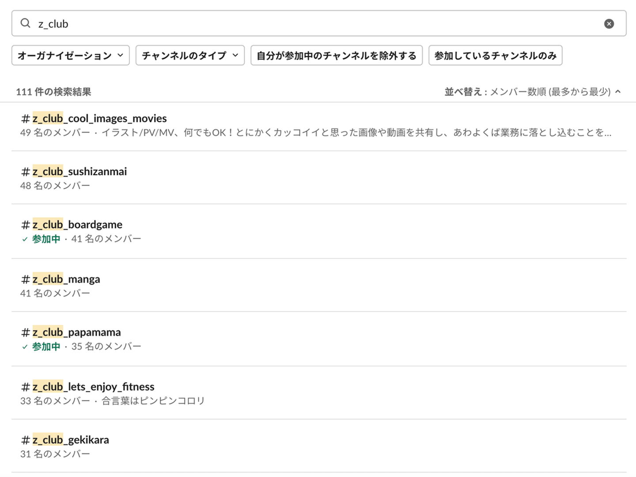This screenshot has height=477, width=636.
Task: Click the 参加中 checkmark on z_club_boardgame
Action: pos(25,239)
